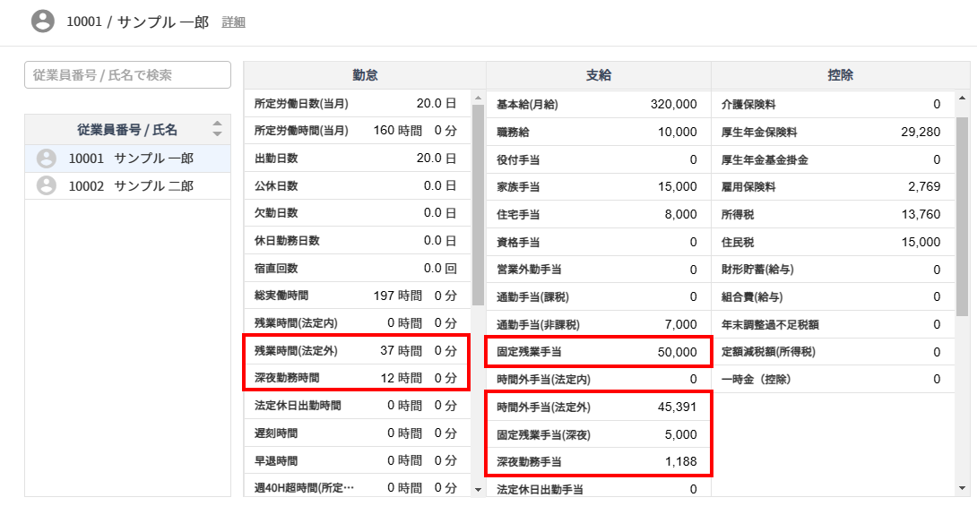977x506 pixels.
Task: Focus the 従業員番号 / 氏名 search box
Action: click(x=127, y=75)
